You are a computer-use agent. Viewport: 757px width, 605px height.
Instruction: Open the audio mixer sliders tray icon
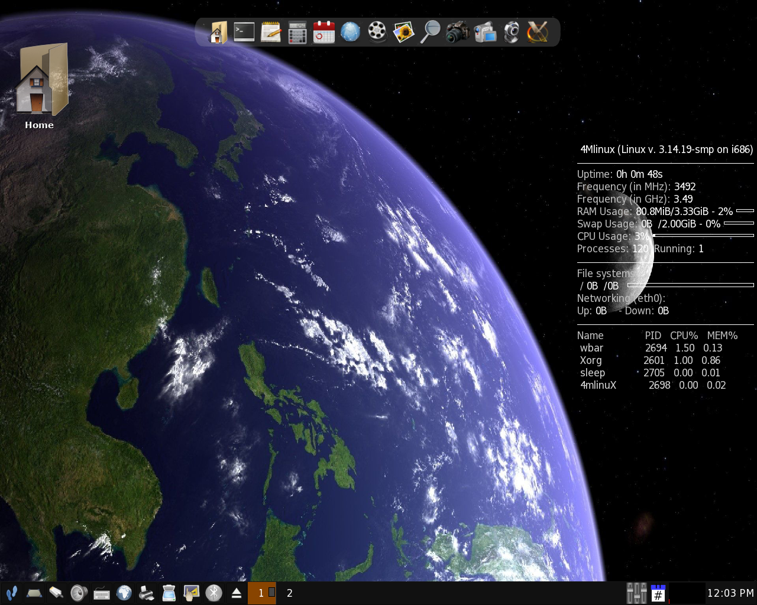pos(636,593)
